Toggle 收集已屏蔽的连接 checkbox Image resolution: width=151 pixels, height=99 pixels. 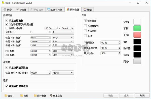7,68
